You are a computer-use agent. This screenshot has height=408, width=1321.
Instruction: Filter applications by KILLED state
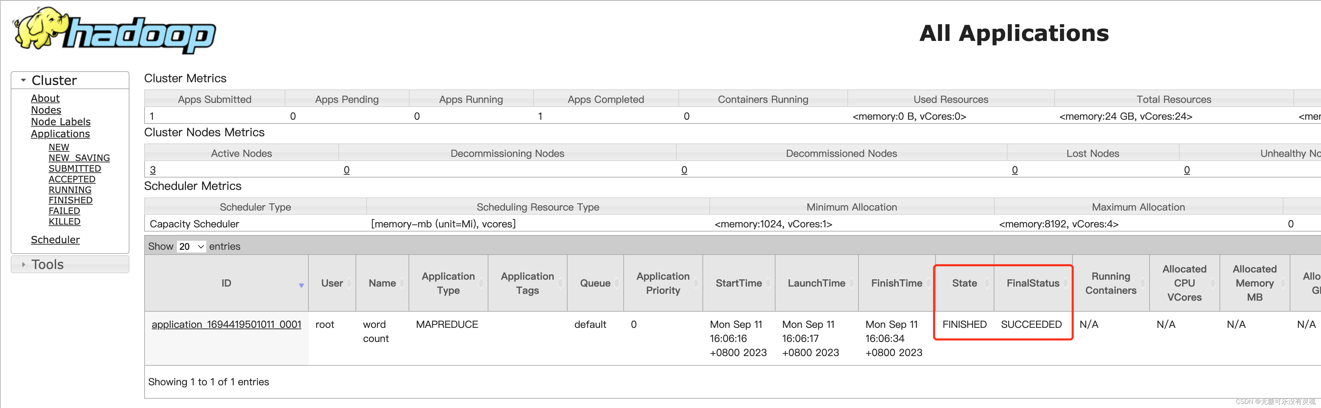coord(64,222)
